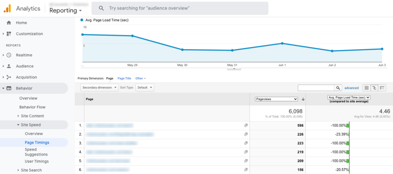The image size is (393, 174).
Task: Open the Secondary dimension dropdown
Action: pyautogui.click(x=100, y=88)
